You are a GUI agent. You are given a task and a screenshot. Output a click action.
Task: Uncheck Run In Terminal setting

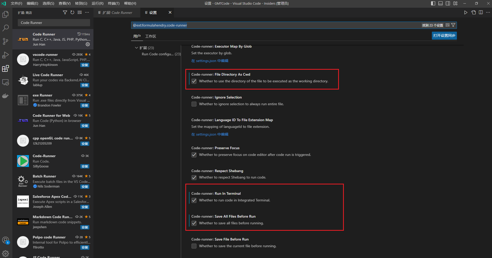click(194, 200)
